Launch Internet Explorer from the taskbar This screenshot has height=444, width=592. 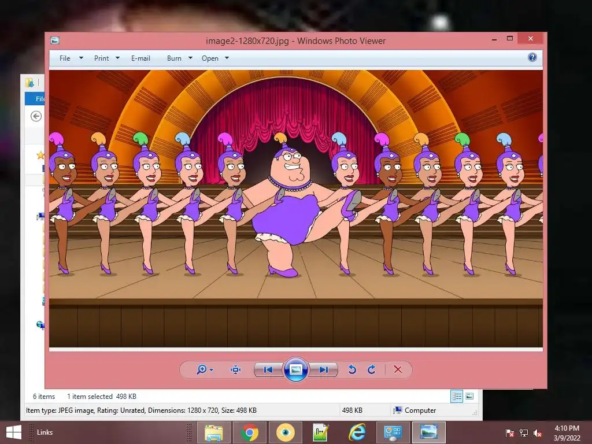[357, 432]
